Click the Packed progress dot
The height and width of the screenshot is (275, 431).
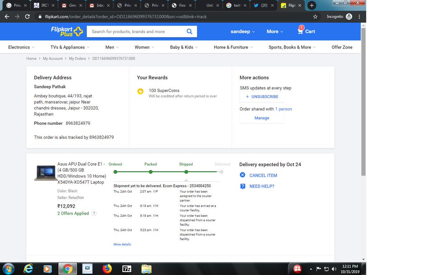(150, 172)
